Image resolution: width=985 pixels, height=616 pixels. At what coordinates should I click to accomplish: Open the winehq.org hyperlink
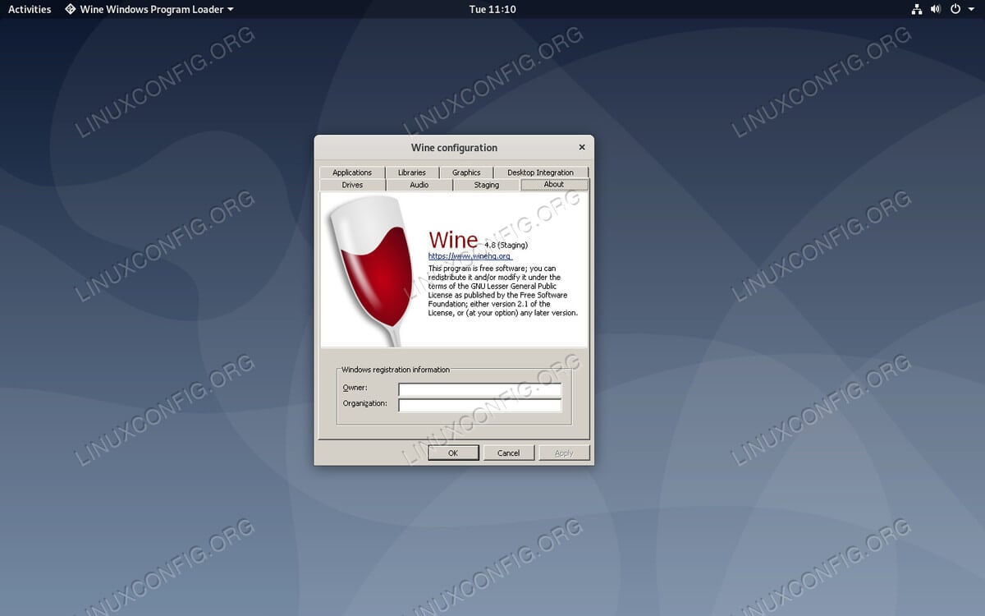[x=470, y=256]
